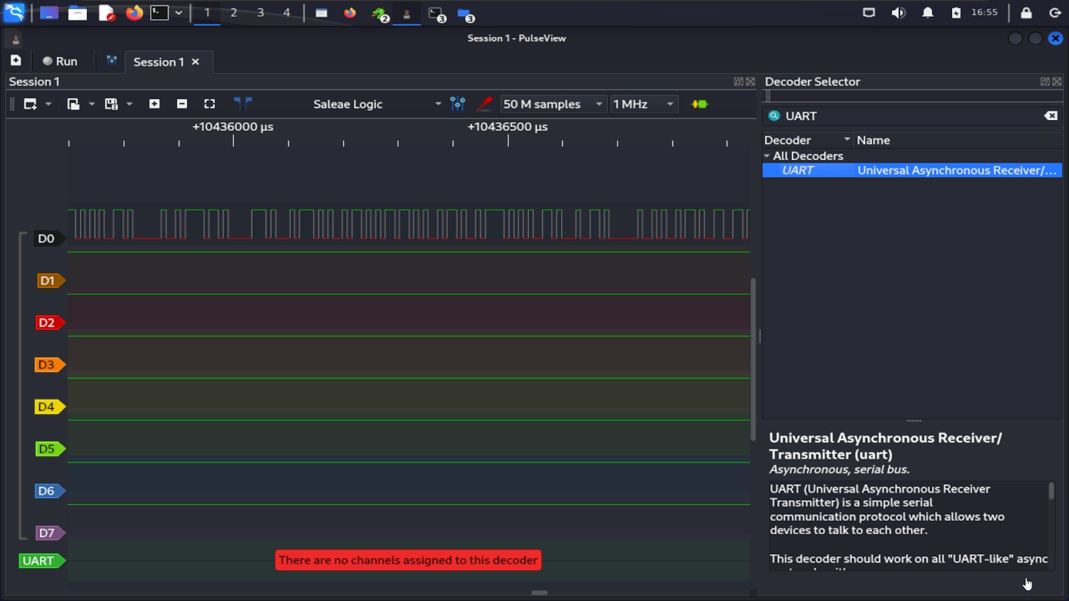Switch to the Session 1 tab
1069x601 pixels.
click(158, 61)
